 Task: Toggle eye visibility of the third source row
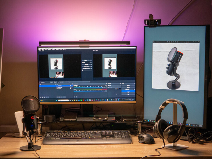[x=70, y=89]
